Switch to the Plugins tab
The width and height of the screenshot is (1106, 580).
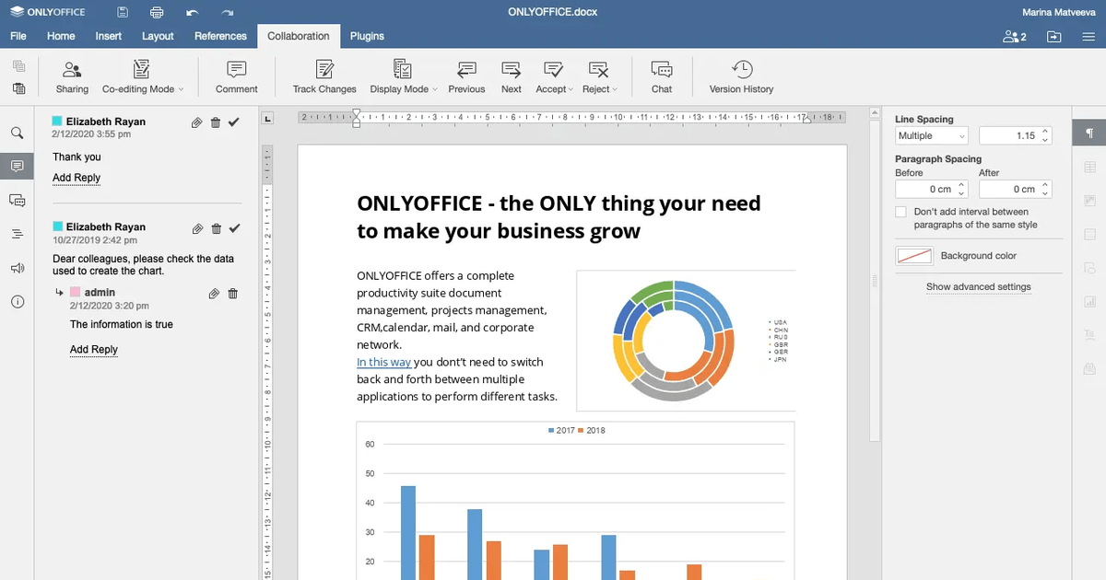coord(367,36)
